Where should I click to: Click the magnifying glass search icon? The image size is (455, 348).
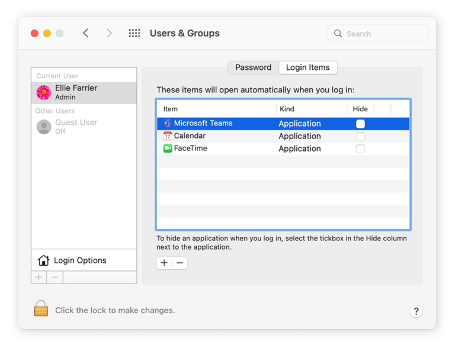click(x=338, y=33)
